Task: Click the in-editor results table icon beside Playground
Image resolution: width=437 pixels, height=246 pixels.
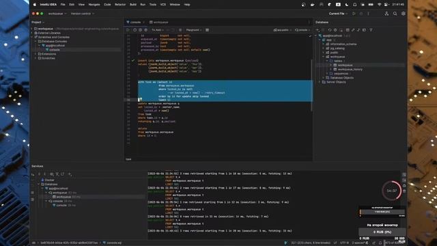Action: coord(207,30)
